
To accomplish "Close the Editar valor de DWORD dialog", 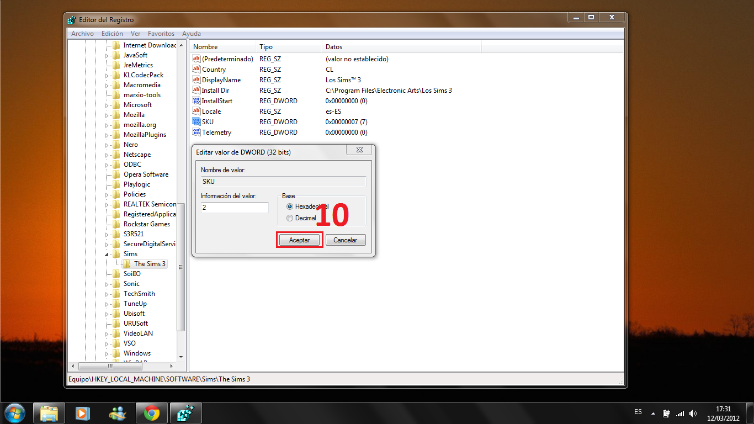I will click(358, 150).
